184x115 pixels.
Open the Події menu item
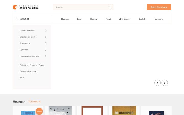108,19
